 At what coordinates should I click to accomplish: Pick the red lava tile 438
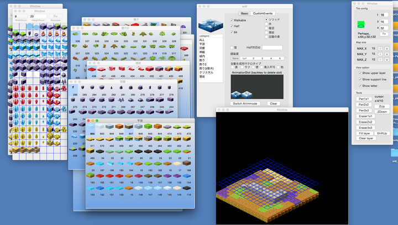(92, 69)
